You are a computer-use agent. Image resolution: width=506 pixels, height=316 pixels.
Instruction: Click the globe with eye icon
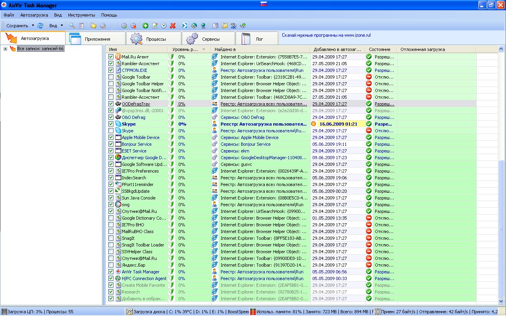pos(194,26)
